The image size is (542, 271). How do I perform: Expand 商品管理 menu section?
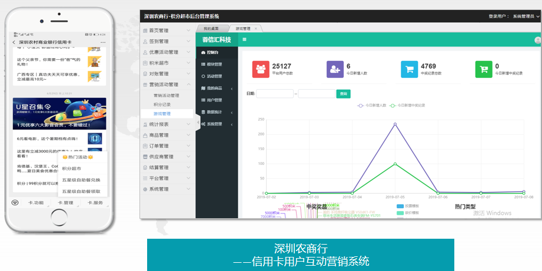click(167, 135)
